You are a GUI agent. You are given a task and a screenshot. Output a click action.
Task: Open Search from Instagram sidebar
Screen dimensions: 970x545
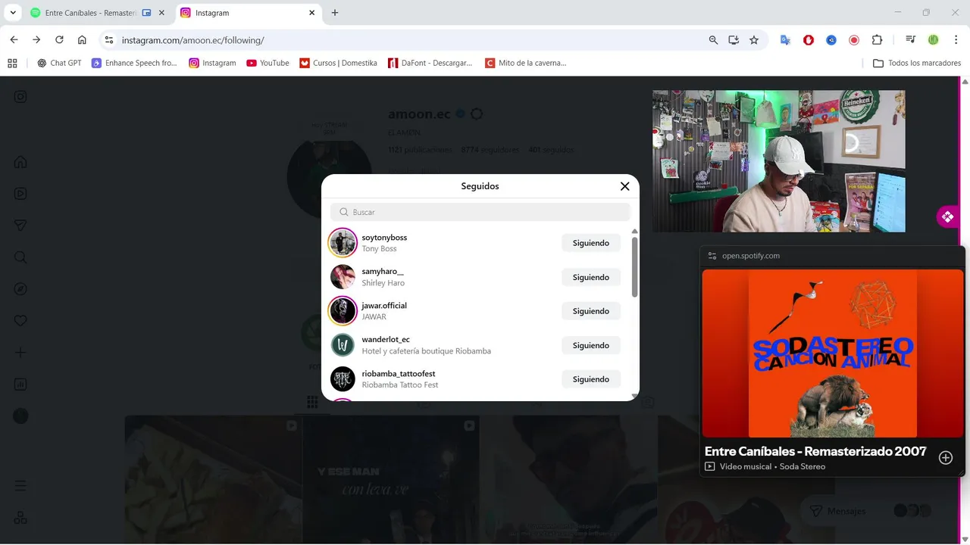coord(20,257)
